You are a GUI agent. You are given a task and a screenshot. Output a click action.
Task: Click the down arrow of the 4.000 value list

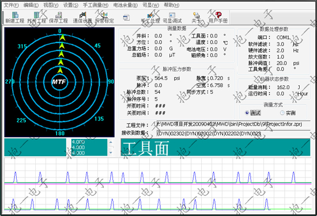coord(111,153)
